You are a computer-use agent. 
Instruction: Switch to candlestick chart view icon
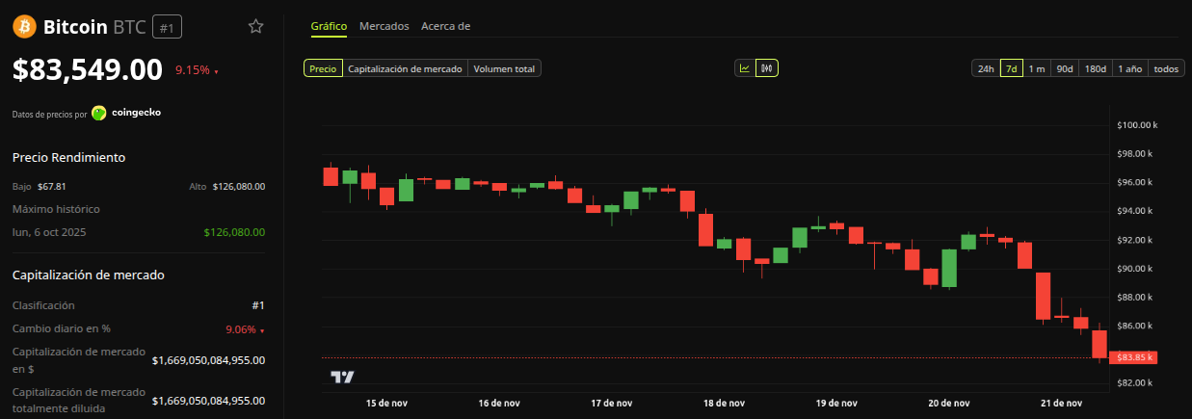pos(767,68)
